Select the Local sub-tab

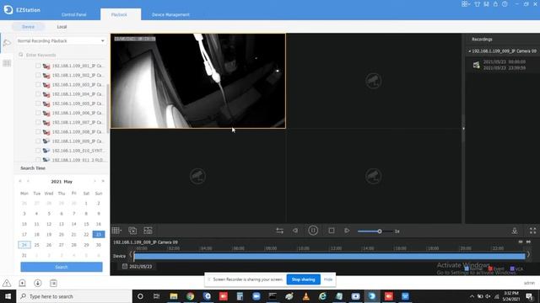coord(62,27)
